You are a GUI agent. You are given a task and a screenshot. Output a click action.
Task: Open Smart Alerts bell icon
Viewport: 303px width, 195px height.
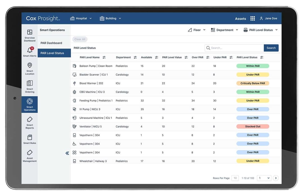(x=29, y=51)
